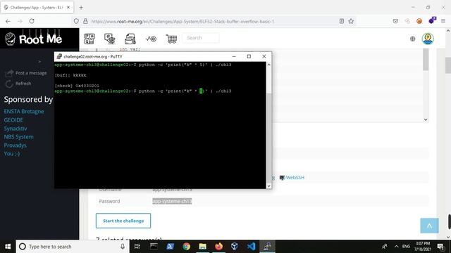Go back with the browser back arrow
The width and height of the screenshot is (451, 253).
(8, 21)
